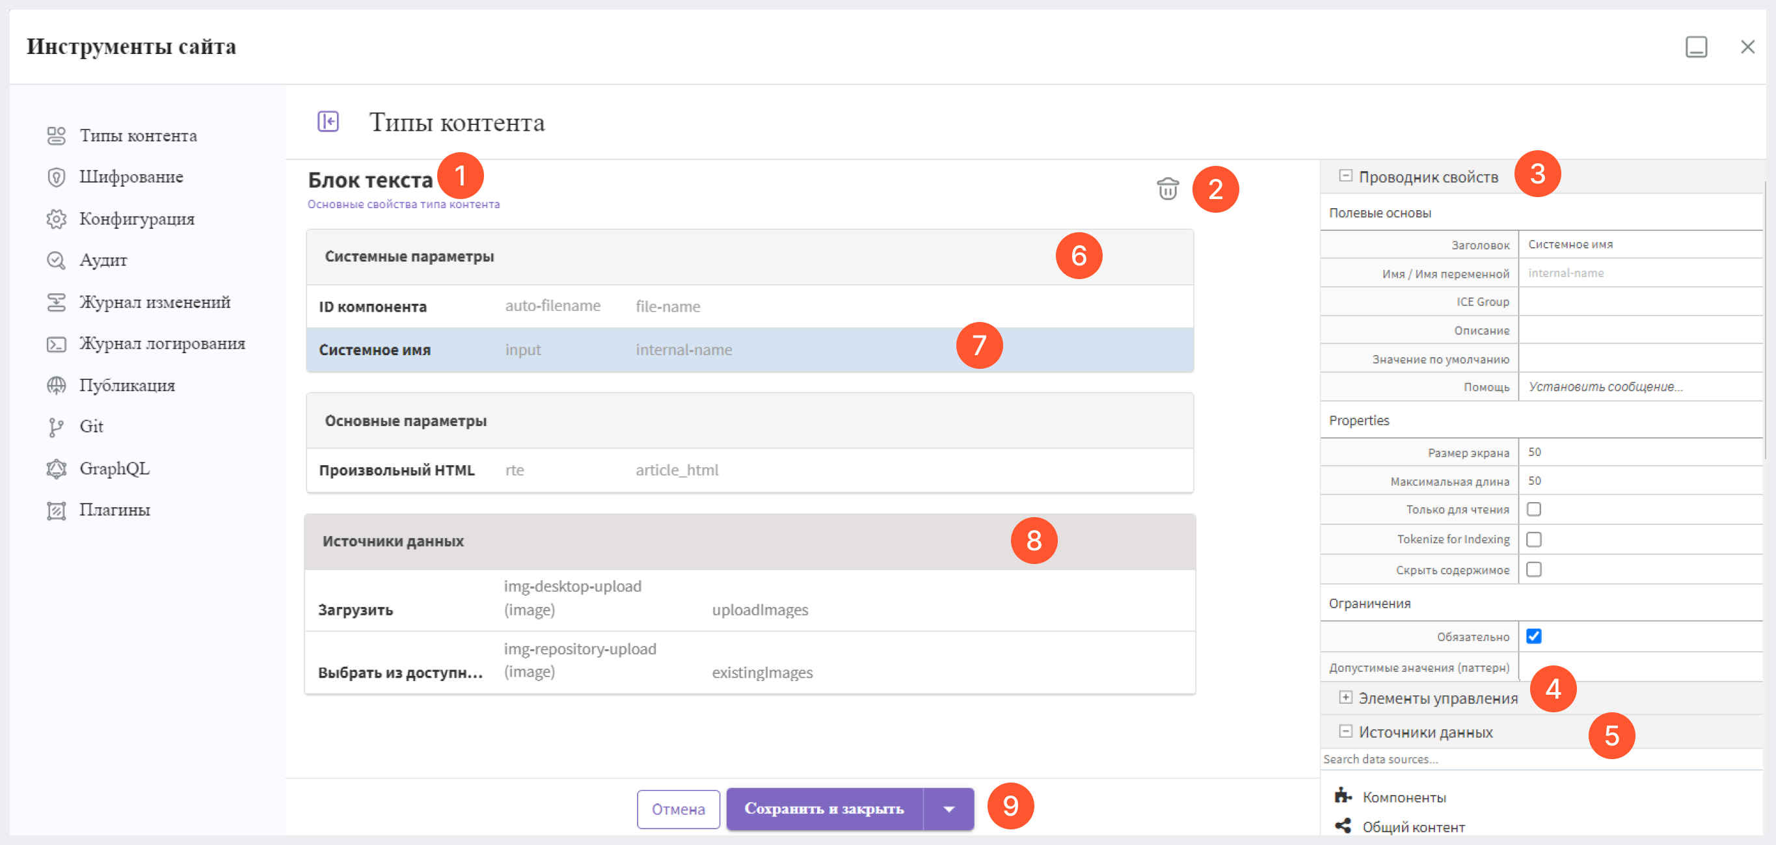Image resolution: width=1776 pixels, height=845 pixels.
Task: Close the Инструменты сайта dialog
Action: pos(1747,47)
